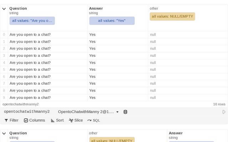Select the Answer 'all values: Yes' badge

click(112, 21)
